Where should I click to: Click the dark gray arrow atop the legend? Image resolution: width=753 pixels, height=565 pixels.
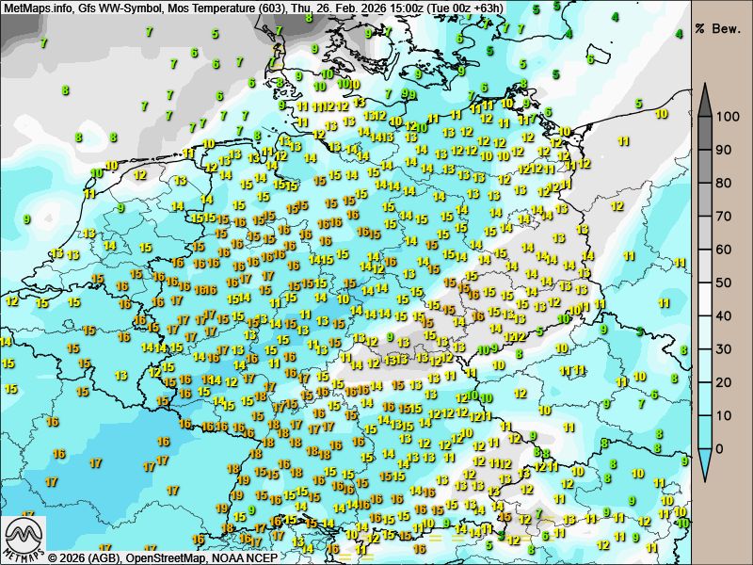704,99
